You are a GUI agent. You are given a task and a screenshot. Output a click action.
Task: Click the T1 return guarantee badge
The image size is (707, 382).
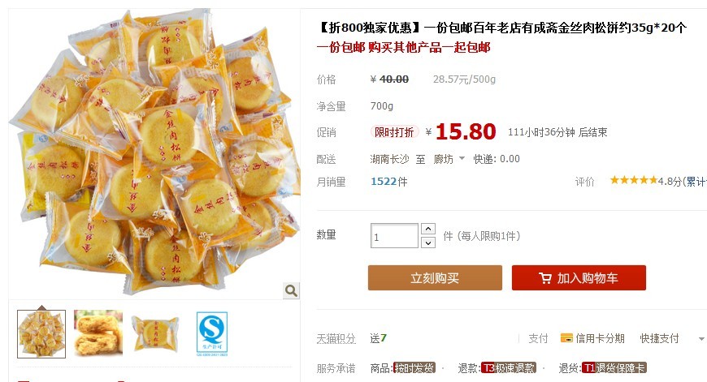click(x=614, y=368)
